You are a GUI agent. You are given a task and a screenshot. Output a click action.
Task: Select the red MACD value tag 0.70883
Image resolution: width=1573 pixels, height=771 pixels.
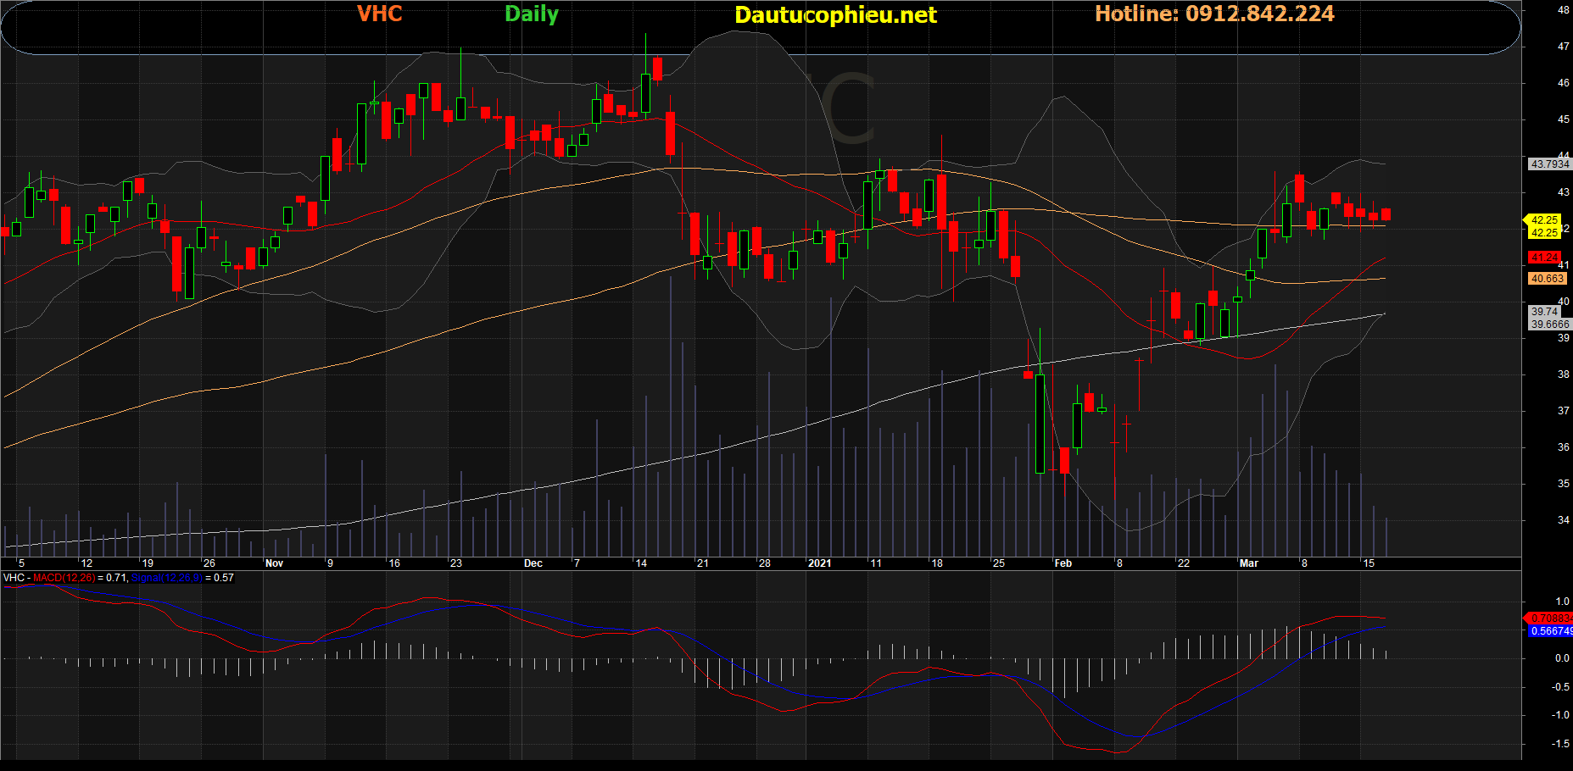point(1549,618)
